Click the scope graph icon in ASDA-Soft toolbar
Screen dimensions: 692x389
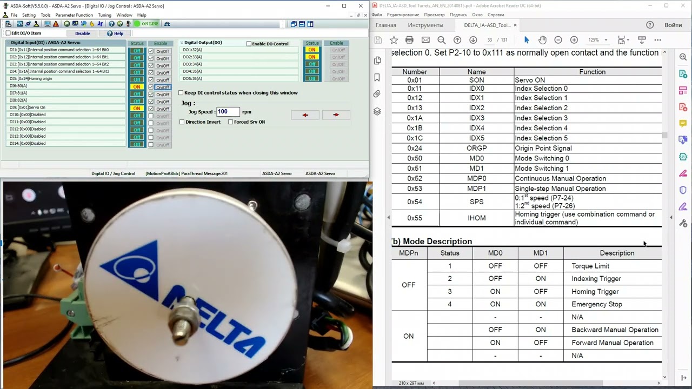pos(19,24)
